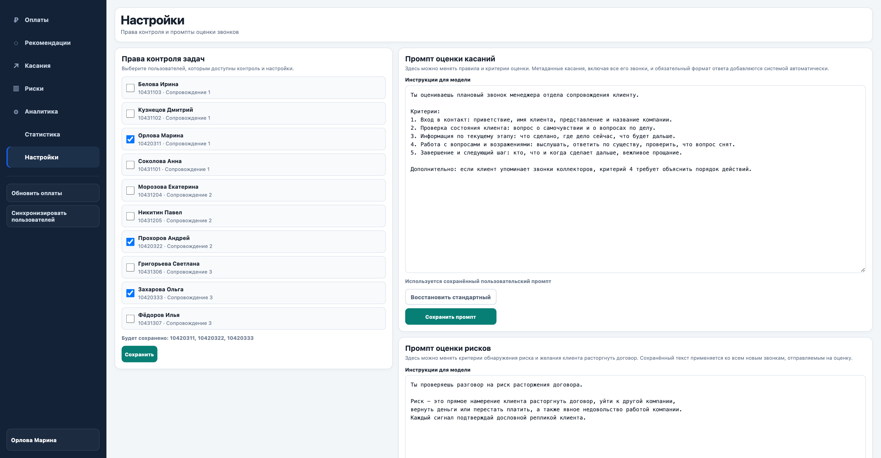This screenshot has height=458, width=881.
Task: Click the Промпт оценки рисков heading
Action: [448, 348]
